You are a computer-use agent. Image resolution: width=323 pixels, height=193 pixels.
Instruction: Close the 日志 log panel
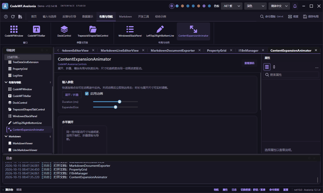[x=314, y=158]
